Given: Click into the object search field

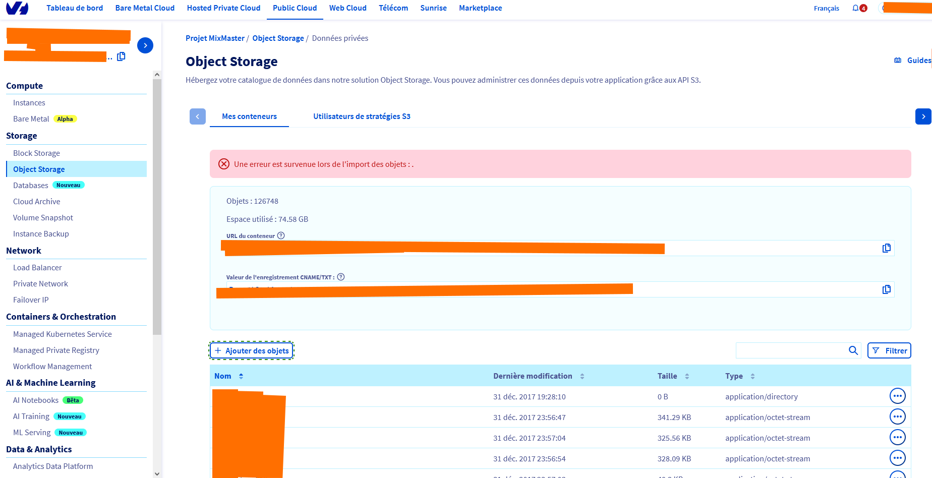Looking at the screenshot, I should coord(791,350).
